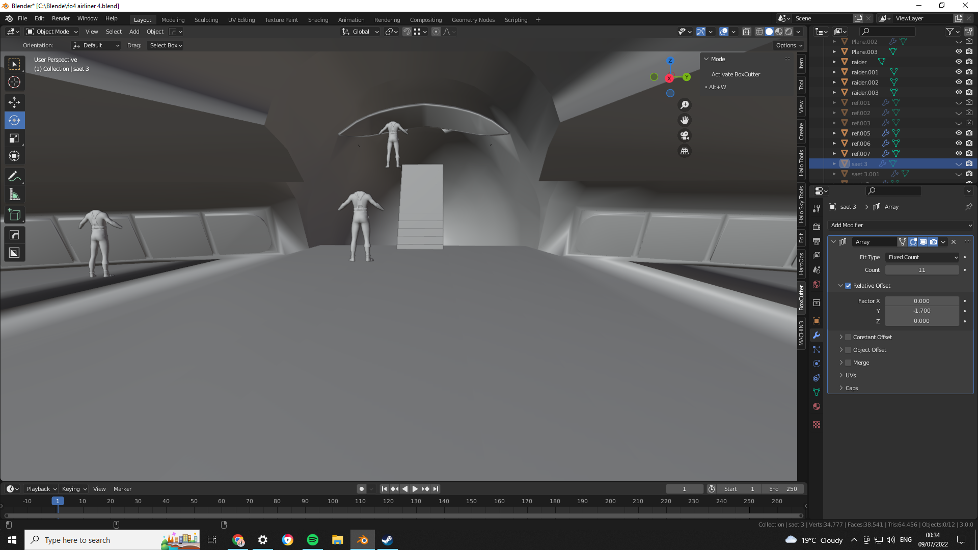This screenshot has width=978, height=550.
Task: Hide ref.005 in the viewport
Action: tap(959, 133)
